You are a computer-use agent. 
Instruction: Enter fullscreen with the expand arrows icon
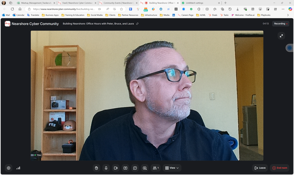point(281,36)
